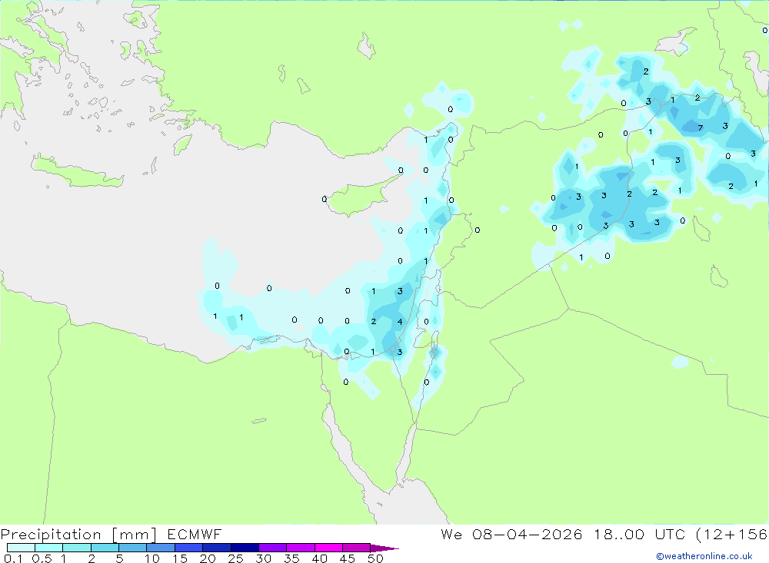Click the island of Crete on the map
This screenshot has width=769, height=563.
pyautogui.click(x=76, y=171)
